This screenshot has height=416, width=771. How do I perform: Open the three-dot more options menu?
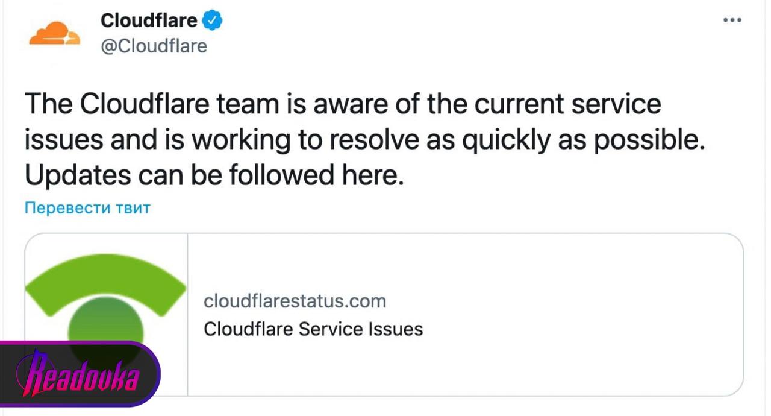(x=732, y=20)
